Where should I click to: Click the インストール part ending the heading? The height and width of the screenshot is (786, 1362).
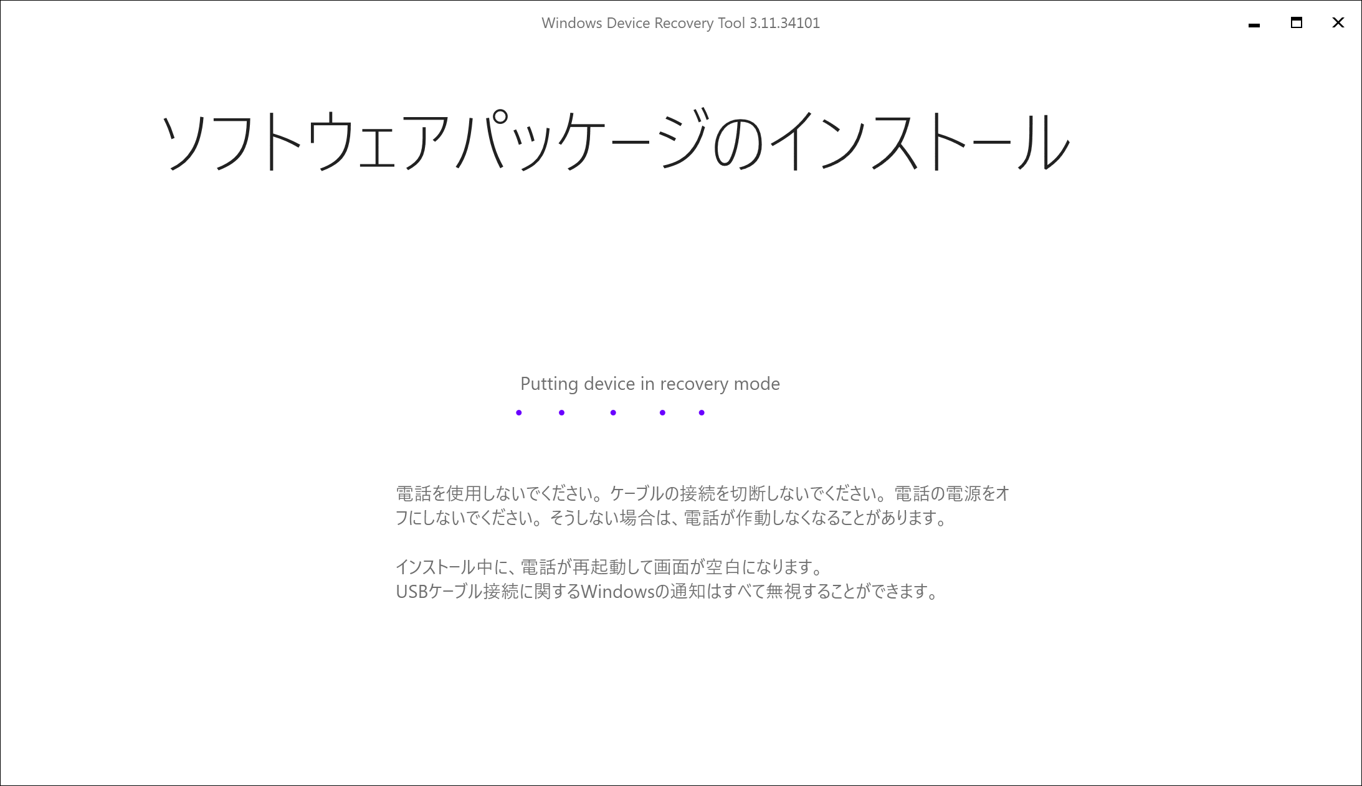(919, 141)
